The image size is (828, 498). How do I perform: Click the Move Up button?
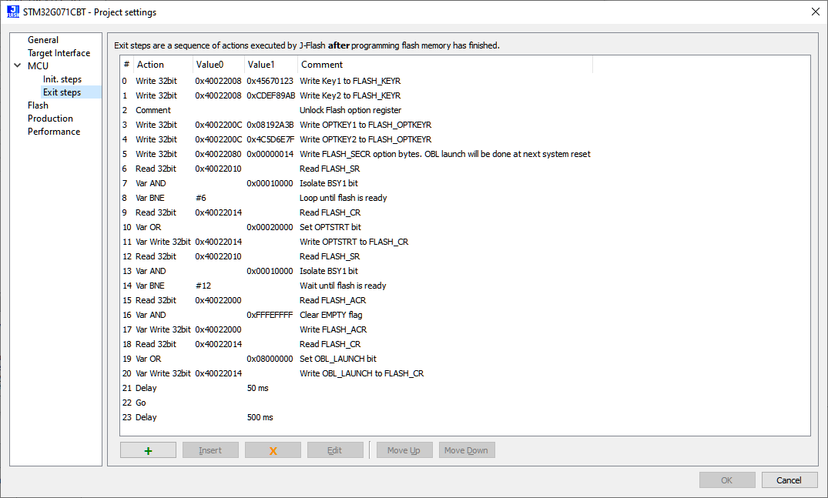pos(404,450)
